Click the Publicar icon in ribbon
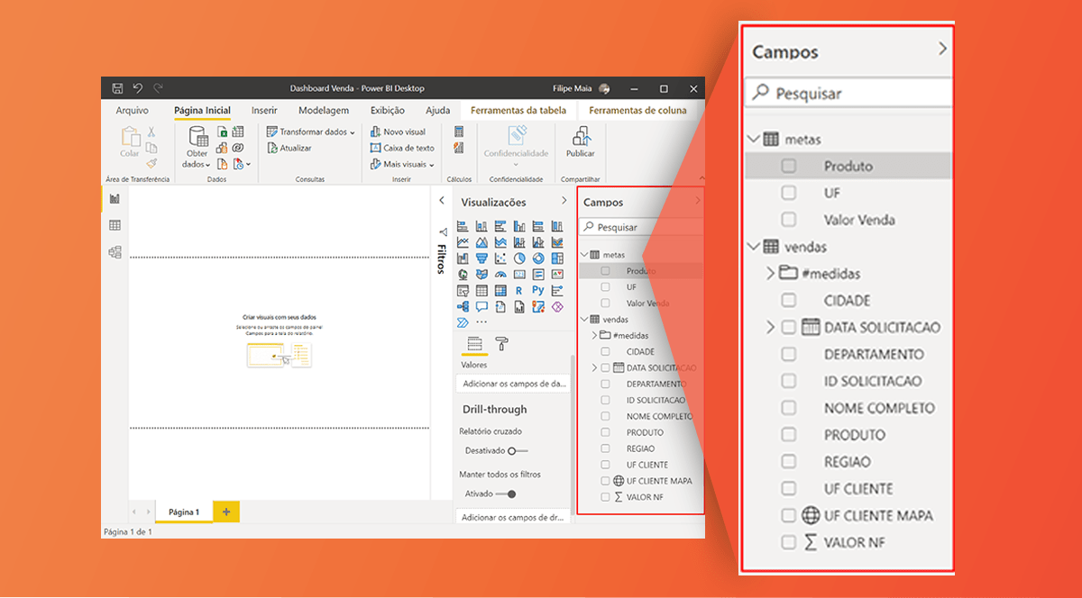1082x598 pixels. pos(581,138)
